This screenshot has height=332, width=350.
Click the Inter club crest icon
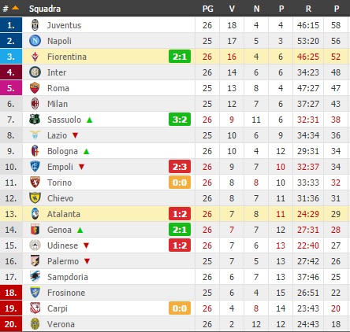[35, 72]
